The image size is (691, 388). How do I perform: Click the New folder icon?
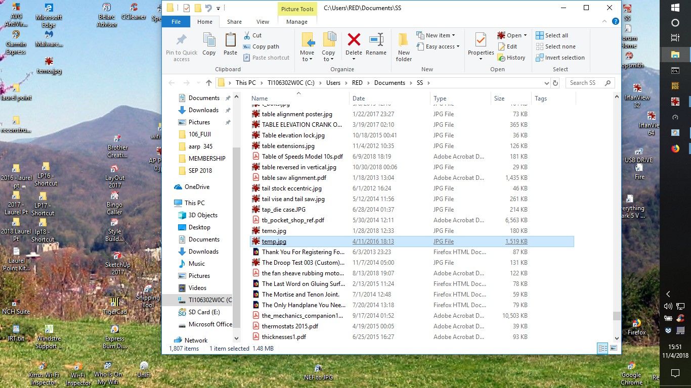(x=404, y=47)
